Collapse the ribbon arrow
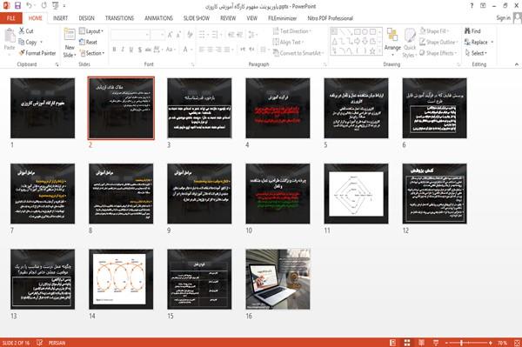Image resolution: width=522 pixels, height=347 pixels. (x=517, y=64)
